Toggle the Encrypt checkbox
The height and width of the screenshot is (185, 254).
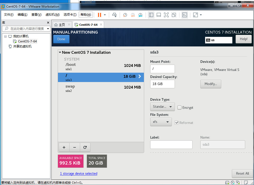pyautogui.click(x=179, y=108)
